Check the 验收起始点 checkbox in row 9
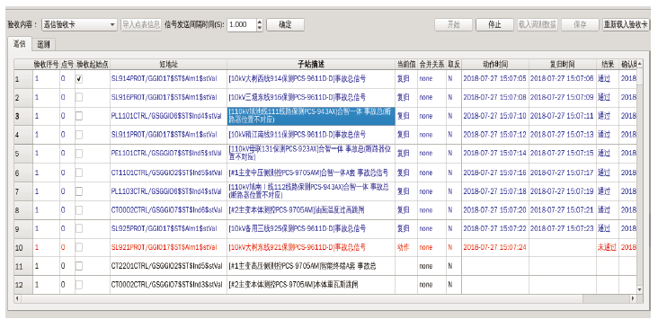 click(x=79, y=228)
